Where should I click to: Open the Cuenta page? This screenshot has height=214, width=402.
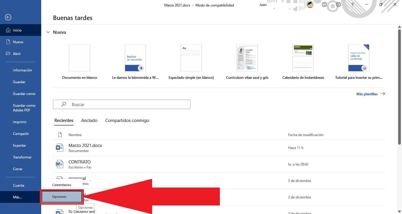coord(21,185)
